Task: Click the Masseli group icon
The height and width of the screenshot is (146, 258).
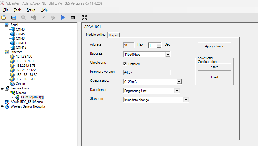Action: point(13,93)
